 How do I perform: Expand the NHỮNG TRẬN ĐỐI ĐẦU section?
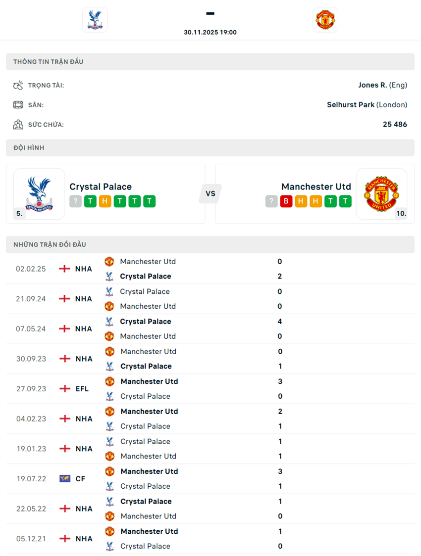tap(210, 244)
